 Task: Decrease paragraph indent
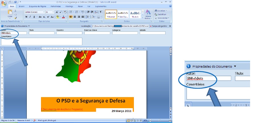tap(88, 12)
